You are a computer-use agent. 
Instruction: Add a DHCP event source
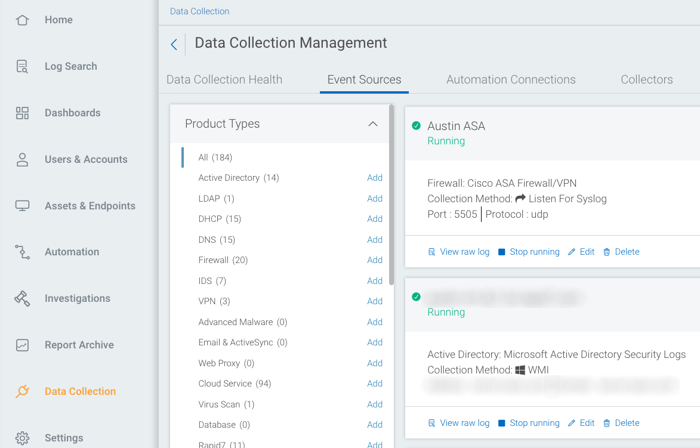point(375,219)
